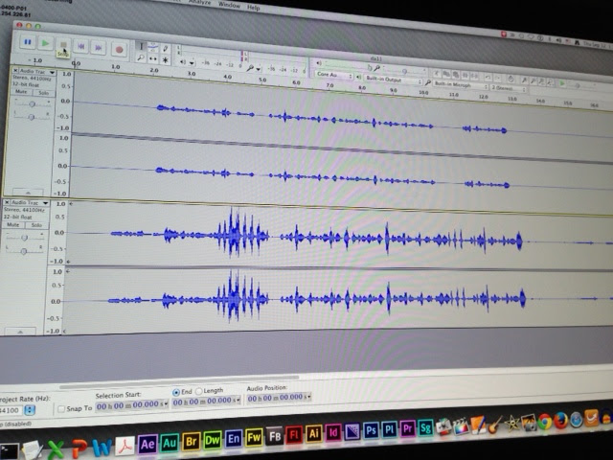Click second track's gain slider knob
This screenshot has height=460, width=613.
[24, 238]
